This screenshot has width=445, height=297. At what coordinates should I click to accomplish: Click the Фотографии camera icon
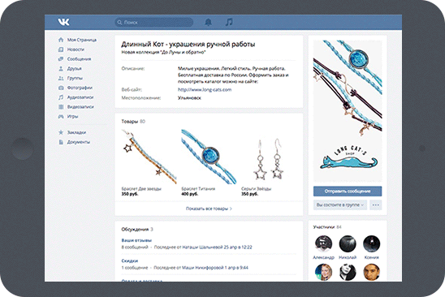[61, 88]
